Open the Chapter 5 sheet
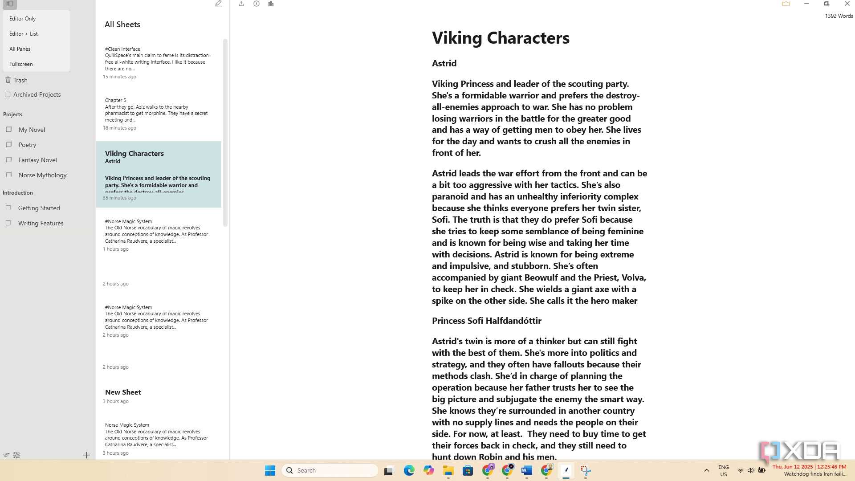The image size is (855, 481). tap(159, 114)
